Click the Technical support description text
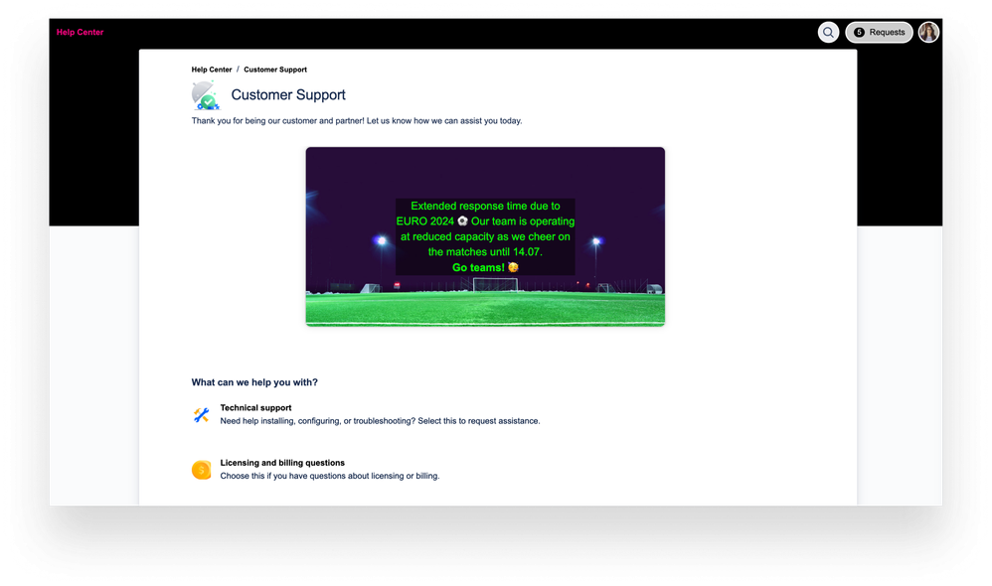The height and width of the screenshot is (586, 992). (381, 421)
